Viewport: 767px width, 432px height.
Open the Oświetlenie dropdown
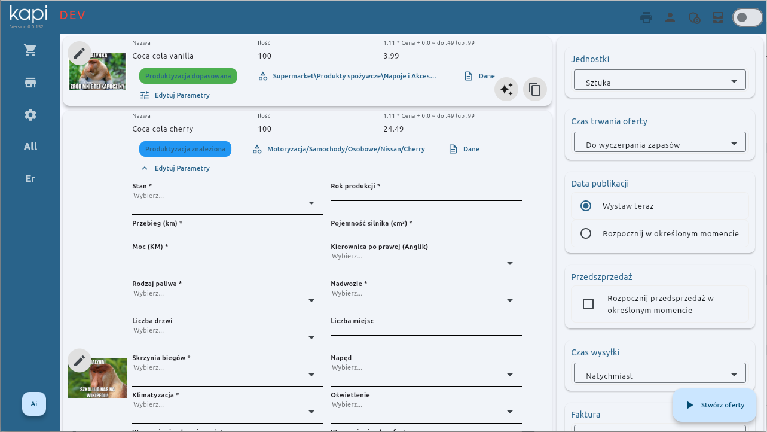tap(426, 410)
